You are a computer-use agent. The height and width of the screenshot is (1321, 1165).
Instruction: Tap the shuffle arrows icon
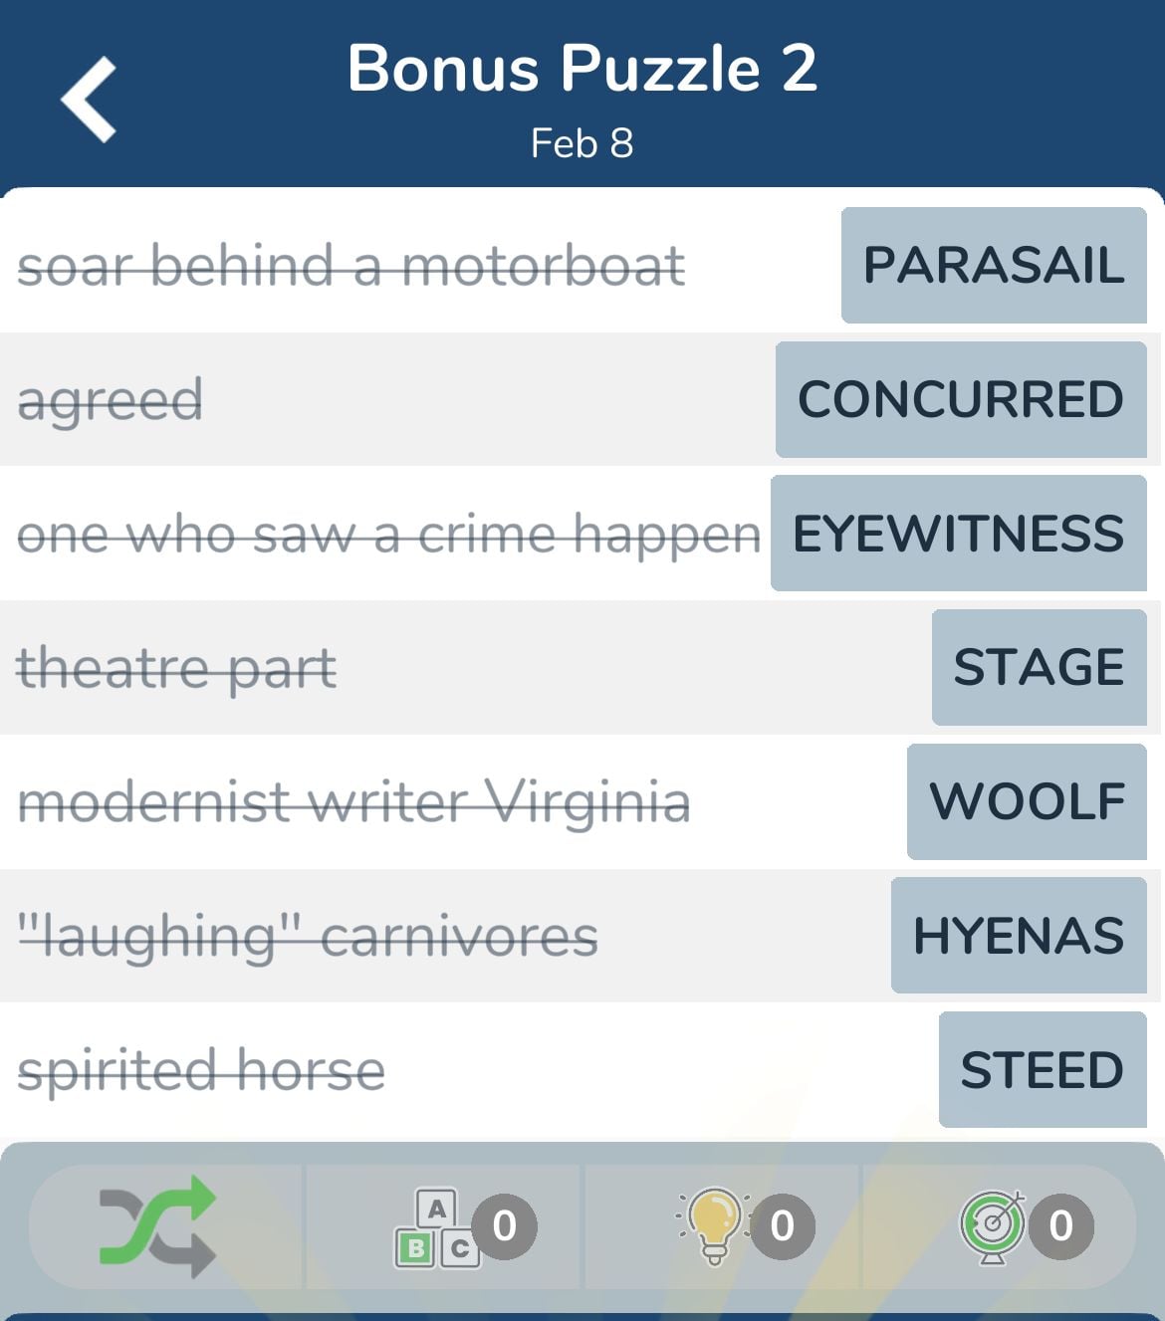coord(157,1226)
